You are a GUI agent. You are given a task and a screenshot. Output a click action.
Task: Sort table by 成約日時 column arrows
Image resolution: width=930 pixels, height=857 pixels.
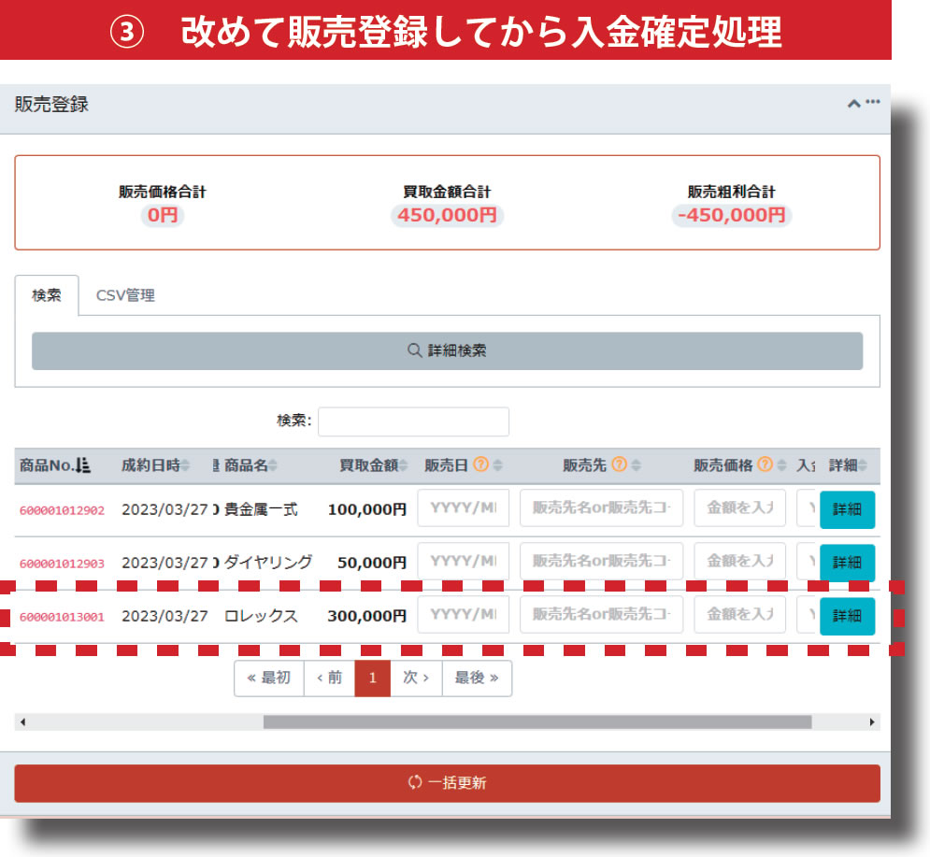point(186,465)
